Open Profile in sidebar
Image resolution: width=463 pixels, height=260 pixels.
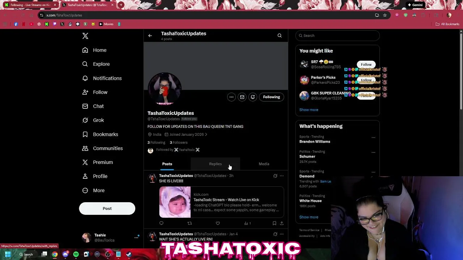[95, 176]
